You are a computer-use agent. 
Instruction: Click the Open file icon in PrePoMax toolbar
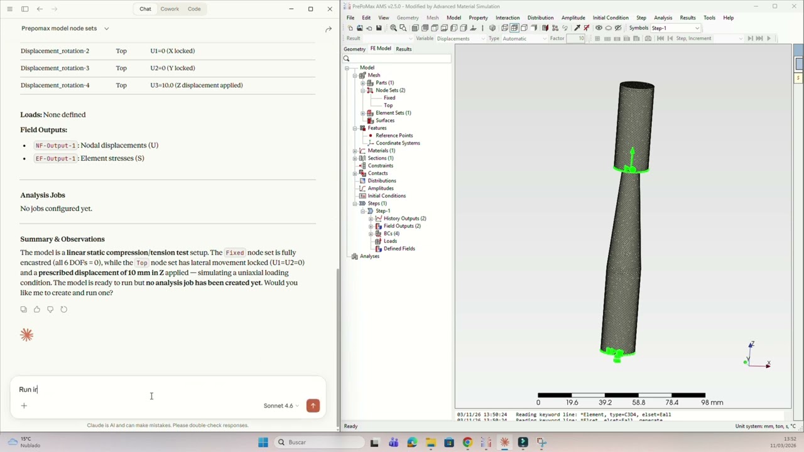click(360, 28)
